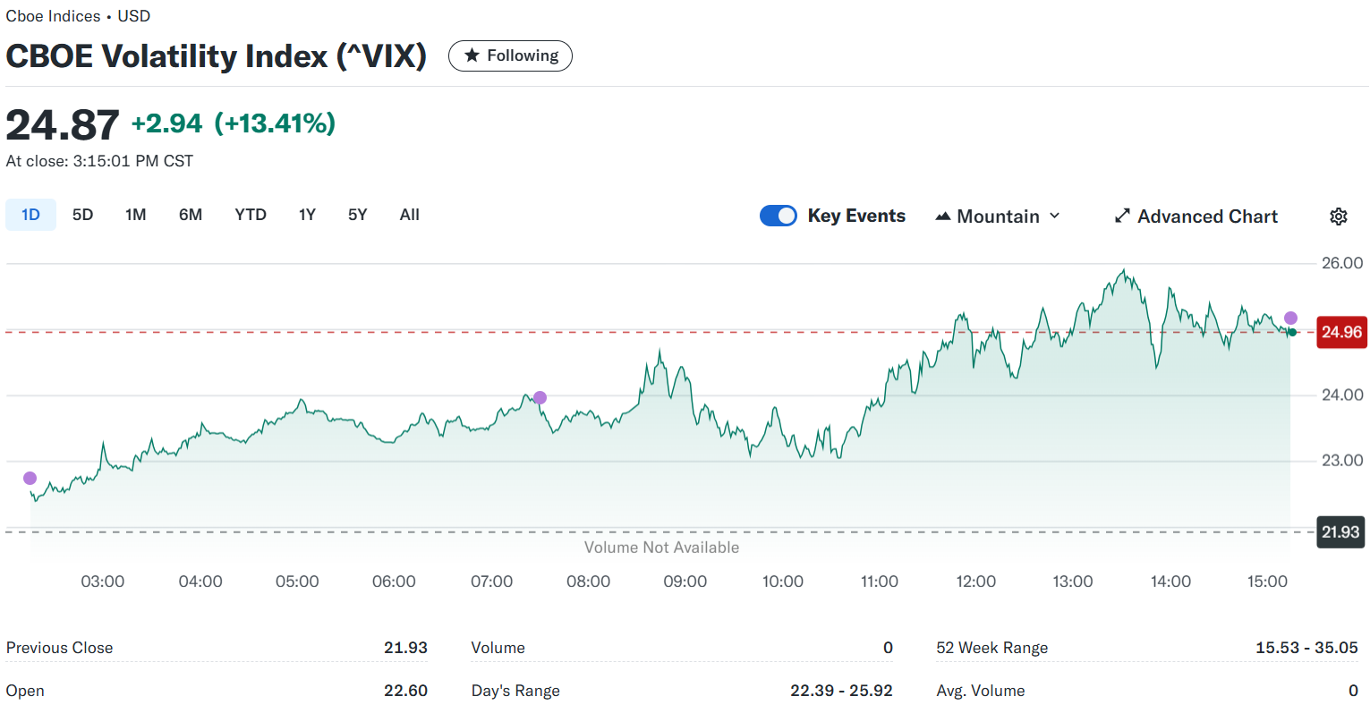Image resolution: width=1370 pixels, height=705 pixels.
Task: Click the At close: 3:15:01 PM CST text
Action: coord(99,161)
